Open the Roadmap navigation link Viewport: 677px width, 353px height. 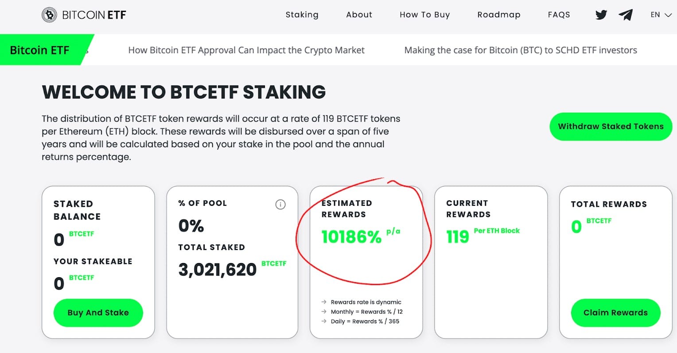498,15
